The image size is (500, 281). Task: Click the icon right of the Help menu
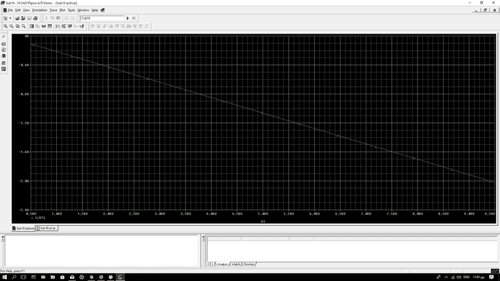102,10
